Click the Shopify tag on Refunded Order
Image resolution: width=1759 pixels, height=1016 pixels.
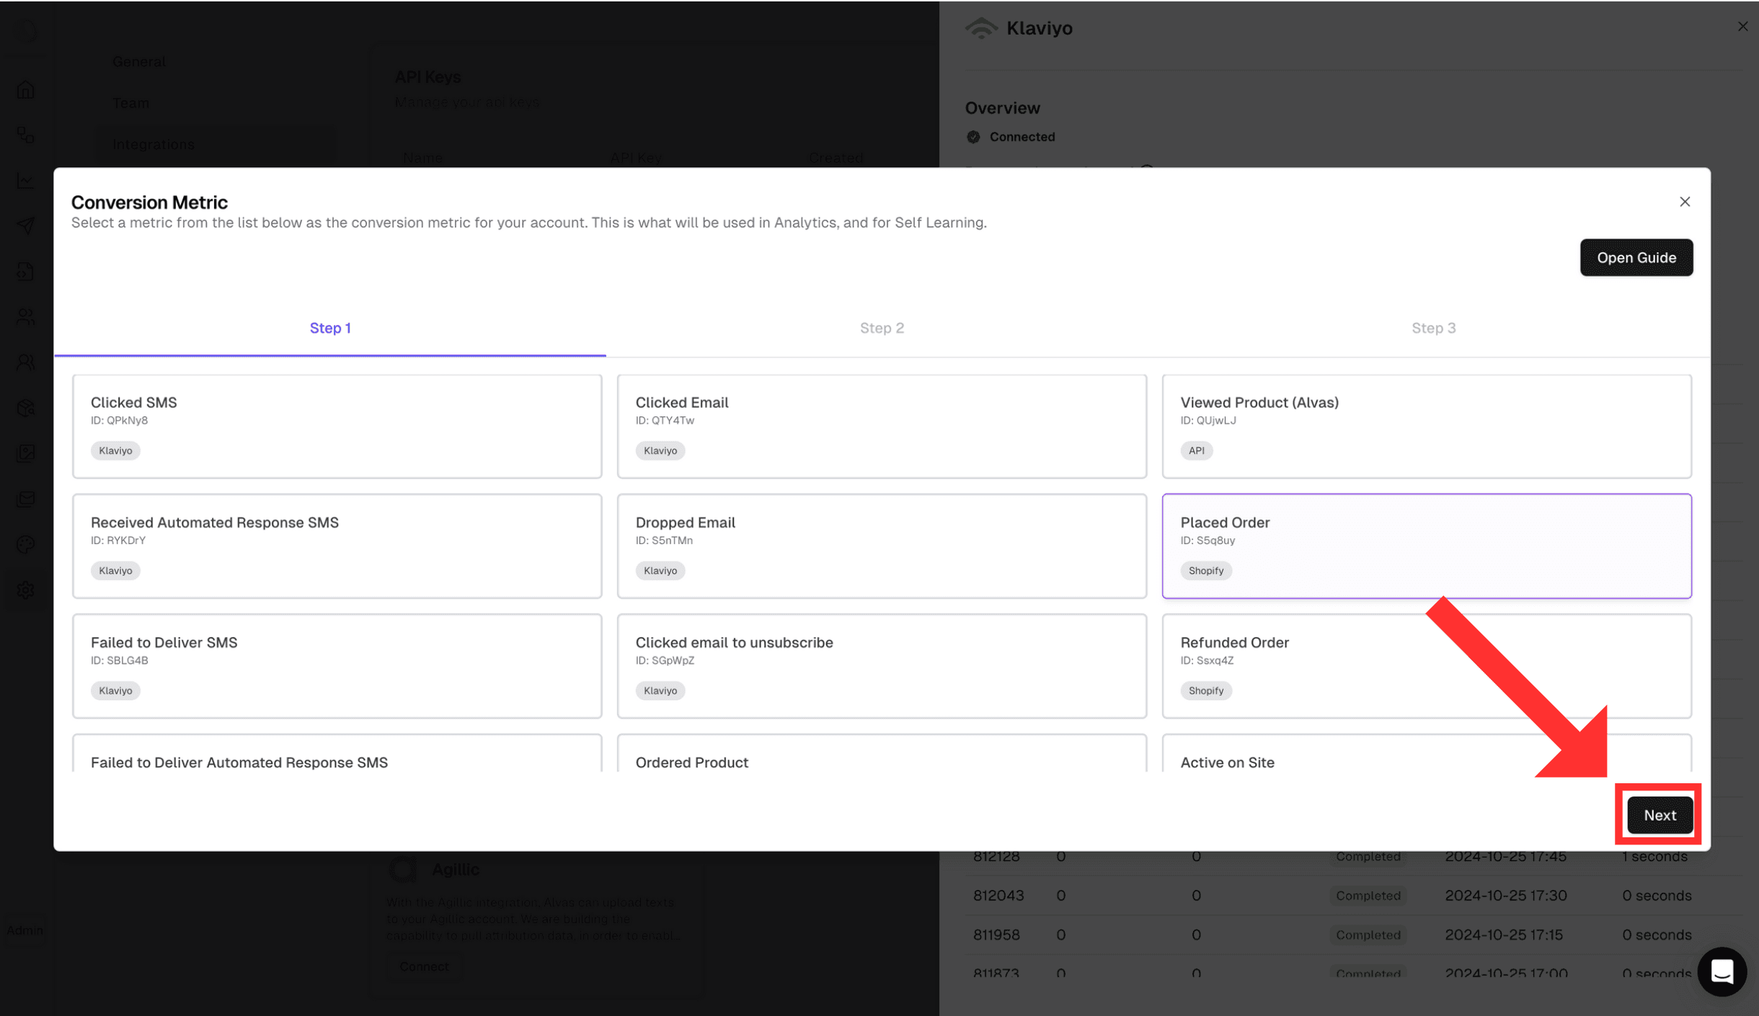point(1205,690)
